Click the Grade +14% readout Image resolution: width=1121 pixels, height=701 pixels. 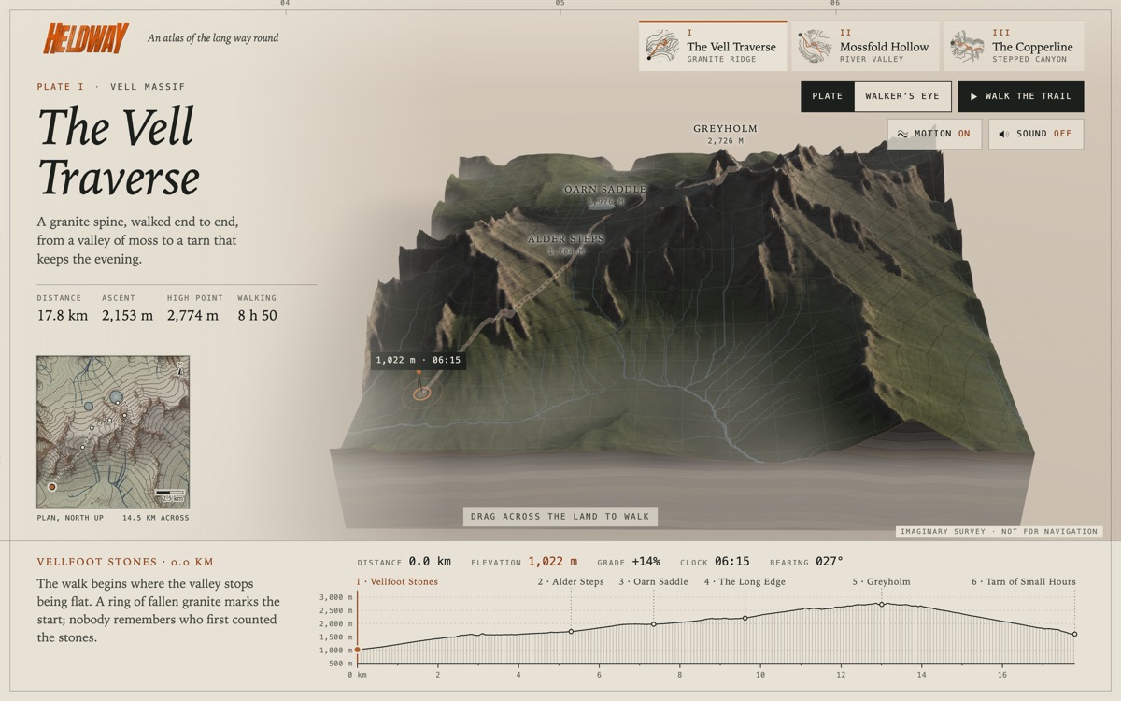[629, 562]
